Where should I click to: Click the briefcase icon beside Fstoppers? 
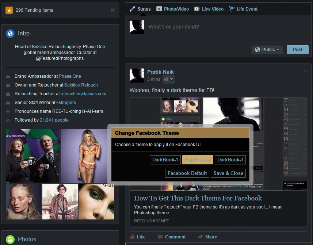8,103
